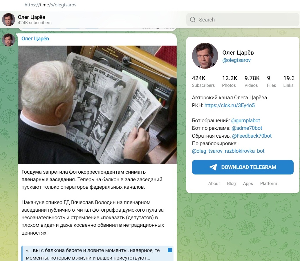
Task: Open the @adme70bot advertising link
Action: (247, 128)
